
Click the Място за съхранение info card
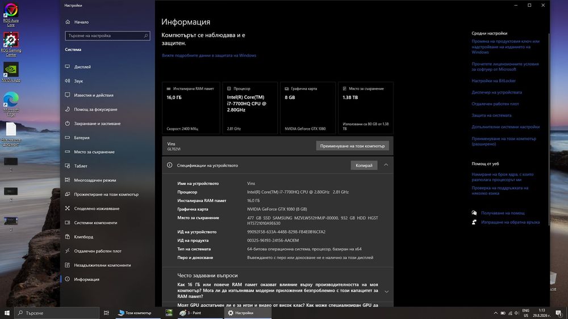point(365,108)
